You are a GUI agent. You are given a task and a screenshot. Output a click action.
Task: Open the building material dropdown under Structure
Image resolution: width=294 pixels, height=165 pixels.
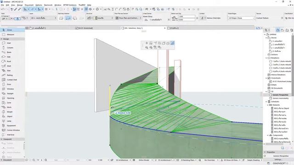[104, 18]
